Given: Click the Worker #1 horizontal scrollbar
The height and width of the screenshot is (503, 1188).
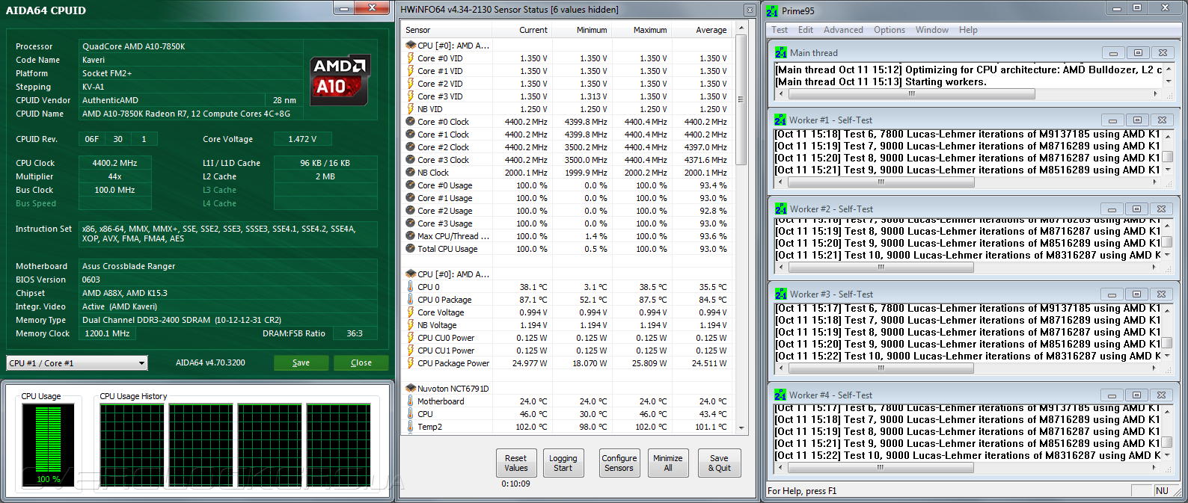Looking at the screenshot, I should tap(880, 182).
